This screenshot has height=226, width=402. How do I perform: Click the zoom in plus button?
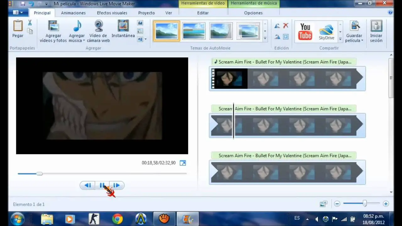tap(386, 204)
